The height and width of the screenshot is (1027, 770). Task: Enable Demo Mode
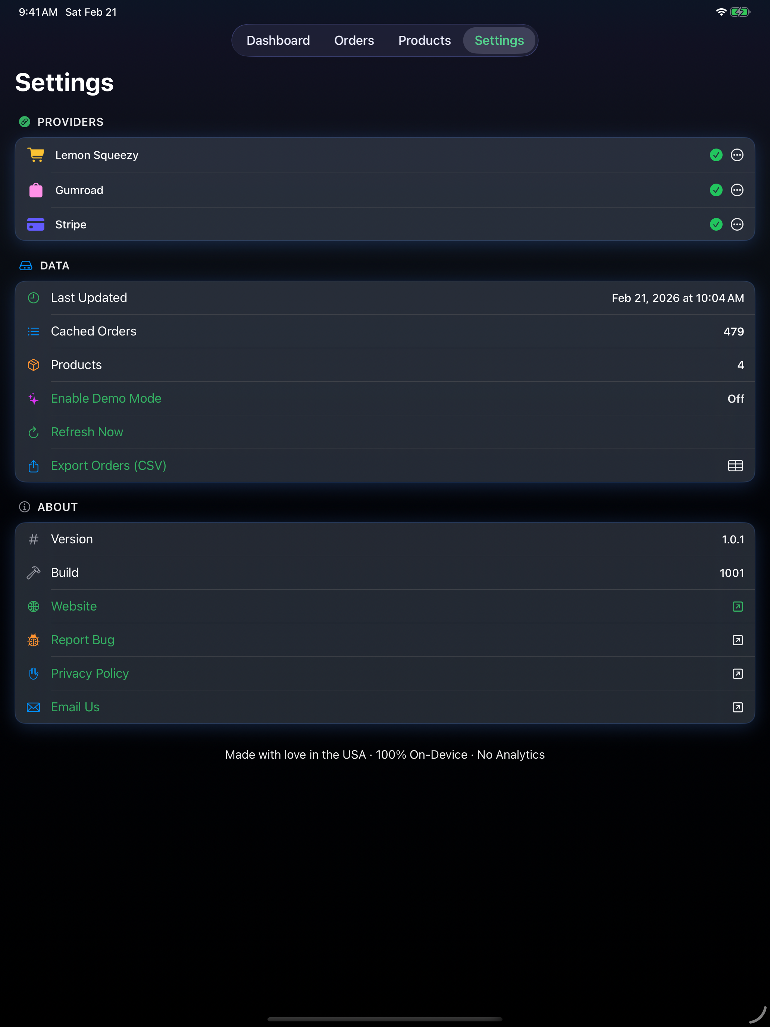[106, 398]
